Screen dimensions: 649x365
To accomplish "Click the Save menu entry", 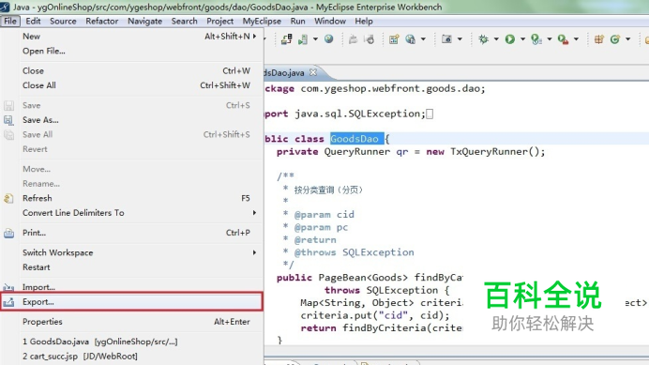I will (131, 105).
